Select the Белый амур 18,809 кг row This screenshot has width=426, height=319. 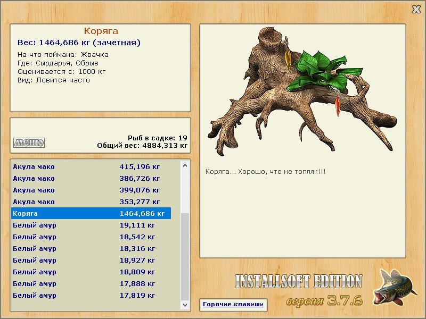91,272
